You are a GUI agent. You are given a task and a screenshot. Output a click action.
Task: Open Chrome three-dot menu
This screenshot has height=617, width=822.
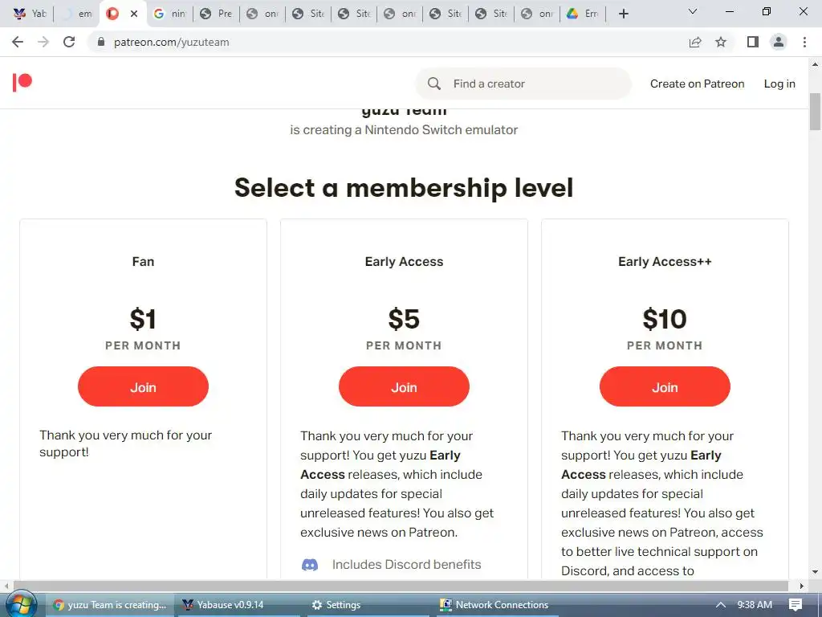click(804, 42)
